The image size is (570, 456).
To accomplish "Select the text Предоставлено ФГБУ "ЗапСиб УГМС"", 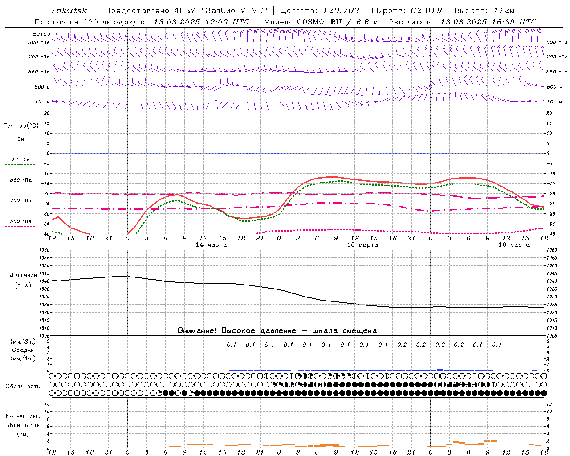I will pyautogui.click(x=186, y=11).
